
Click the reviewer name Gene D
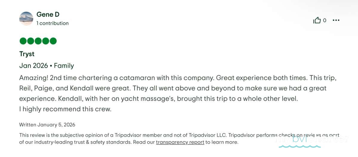[x=48, y=14]
